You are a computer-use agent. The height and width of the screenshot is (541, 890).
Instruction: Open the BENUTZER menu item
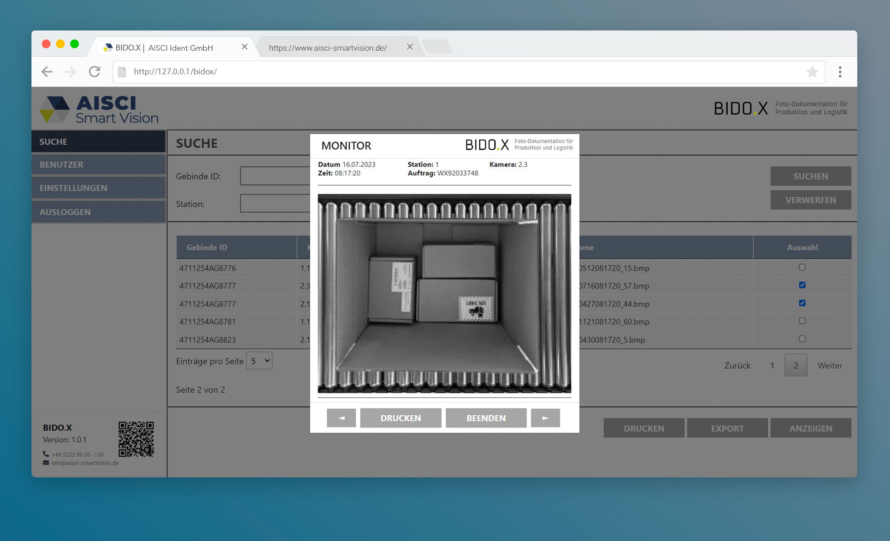[98, 165]
